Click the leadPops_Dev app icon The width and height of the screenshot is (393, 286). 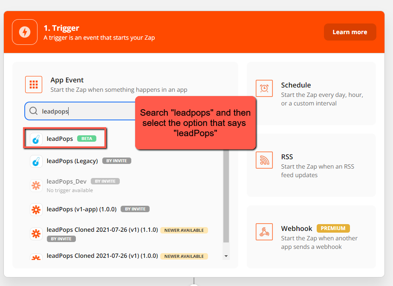tap(36, 186)
